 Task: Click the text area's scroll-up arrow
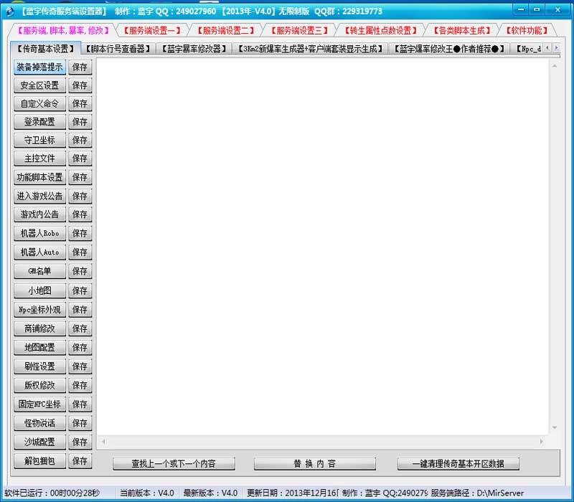pos(554,65)
